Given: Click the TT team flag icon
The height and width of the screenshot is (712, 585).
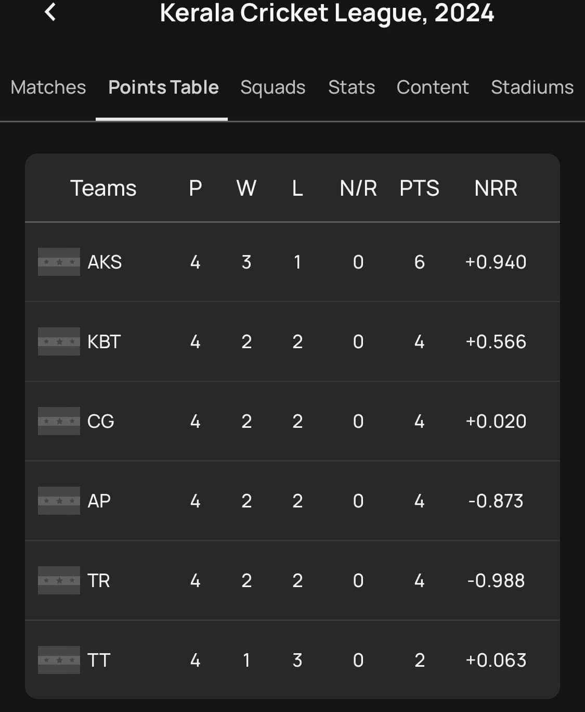Looking at the screenshot, I should pos(59,660).
